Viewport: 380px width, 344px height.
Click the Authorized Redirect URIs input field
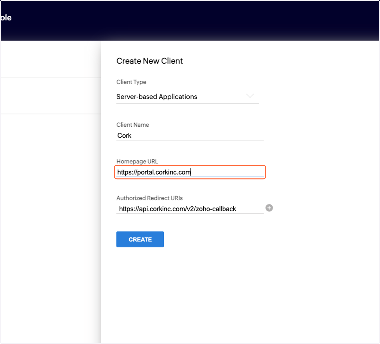(190, 209)
